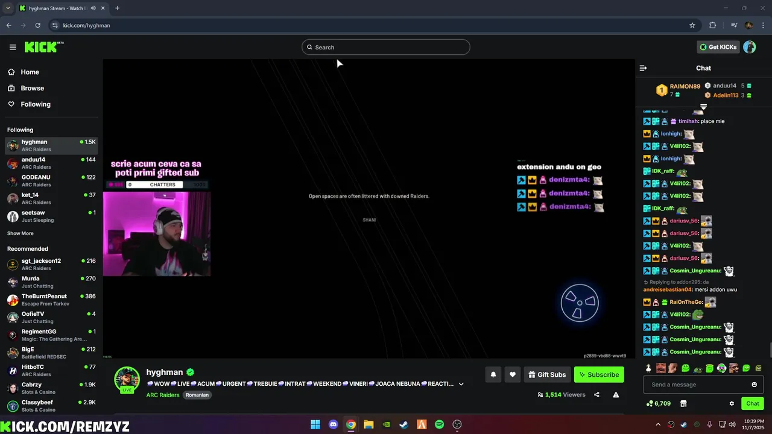Click the Get KICKs button
772x434 pixels.
[x=718, y=47]
